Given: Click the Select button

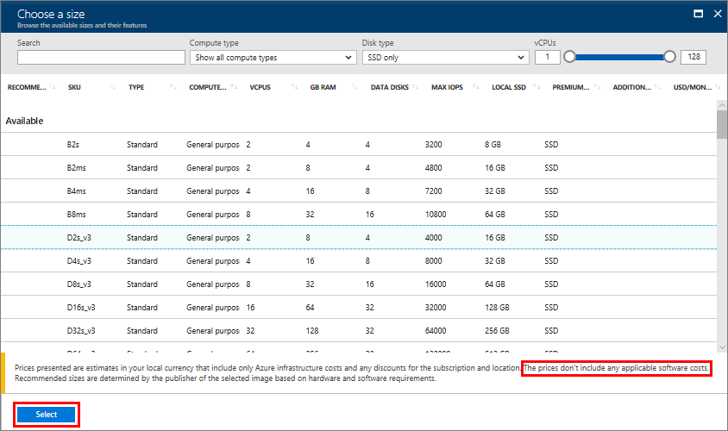Looking at the screenshot, I should coord(47,415).
